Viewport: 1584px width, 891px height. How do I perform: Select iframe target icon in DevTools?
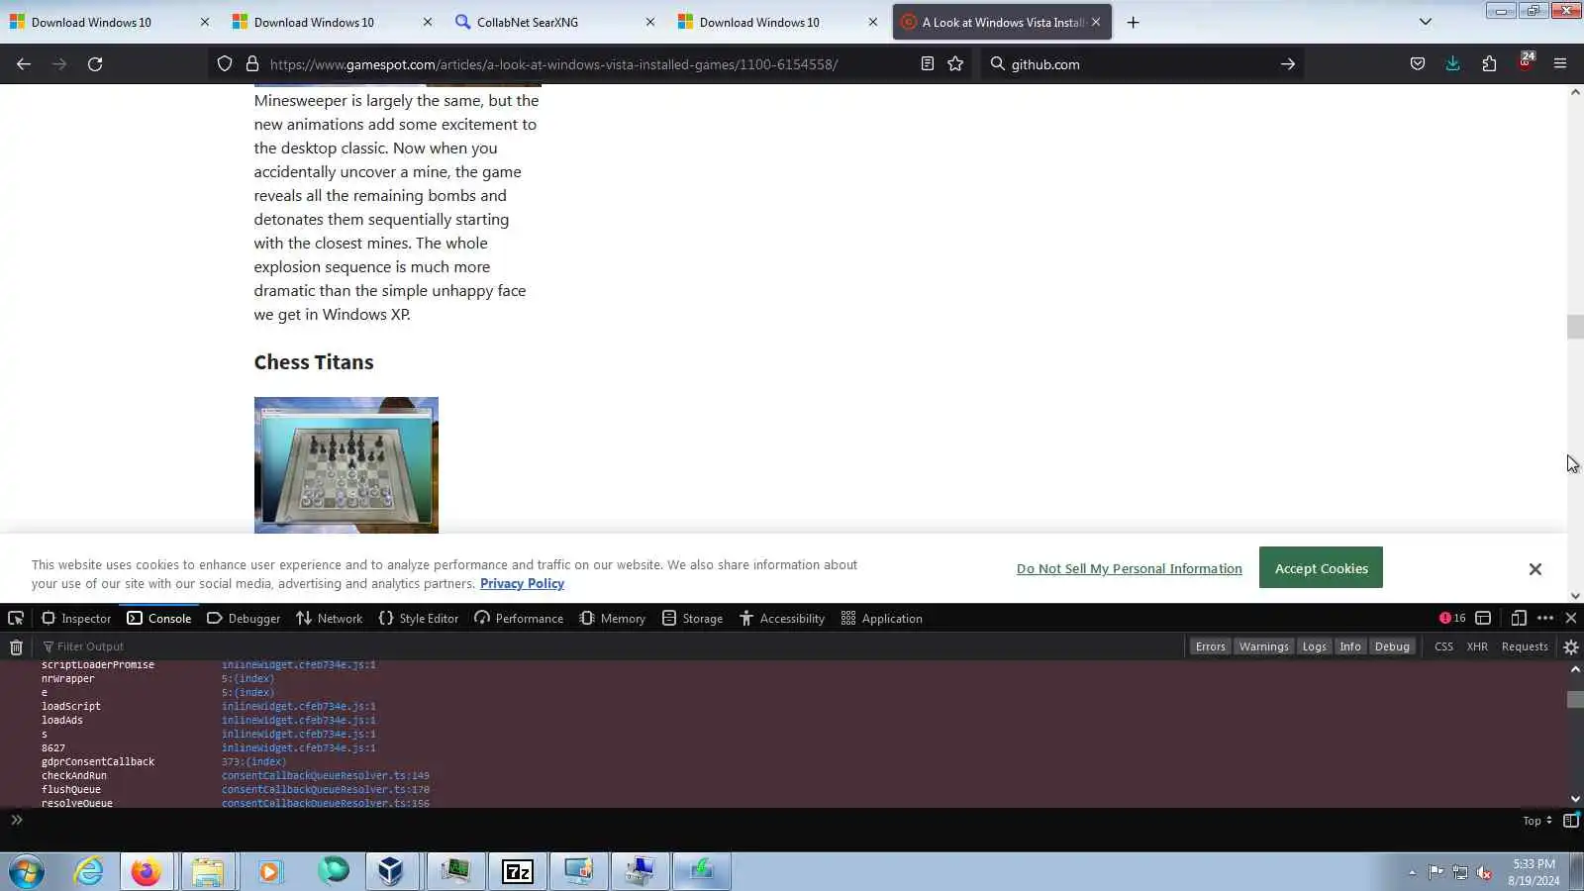pyautogui.click(x=1483, y=618)
